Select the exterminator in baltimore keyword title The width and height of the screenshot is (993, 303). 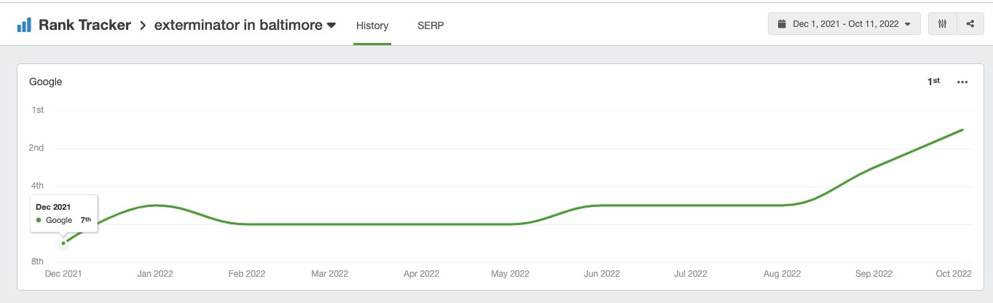[238, 25]
